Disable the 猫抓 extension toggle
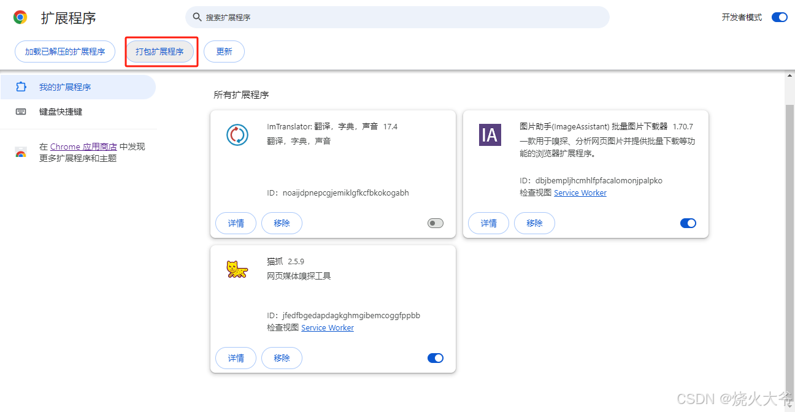795x412 pixels. point(436,358)
